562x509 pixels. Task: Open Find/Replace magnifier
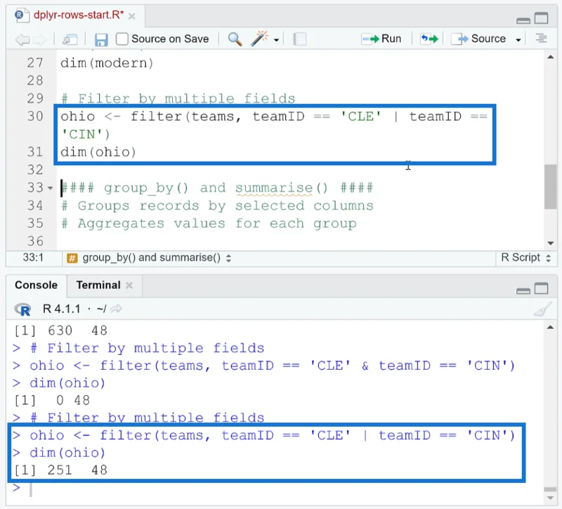235,39
